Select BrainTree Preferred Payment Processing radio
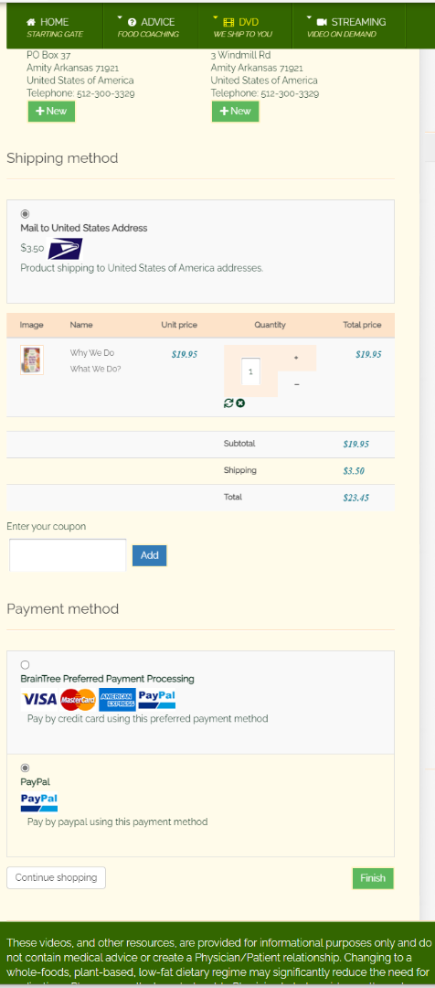Image resolution: width=435 pixels, height=988 pixels. coord(26,665)
